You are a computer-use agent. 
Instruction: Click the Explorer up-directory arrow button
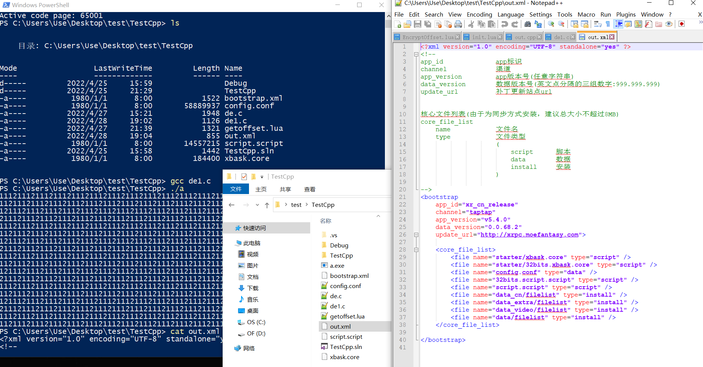click(267, 205)
